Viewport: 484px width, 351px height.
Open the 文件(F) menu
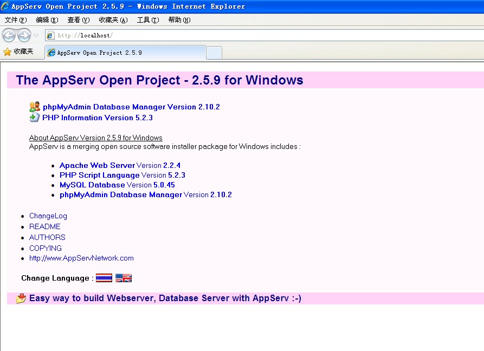click(x=16, y=20)
